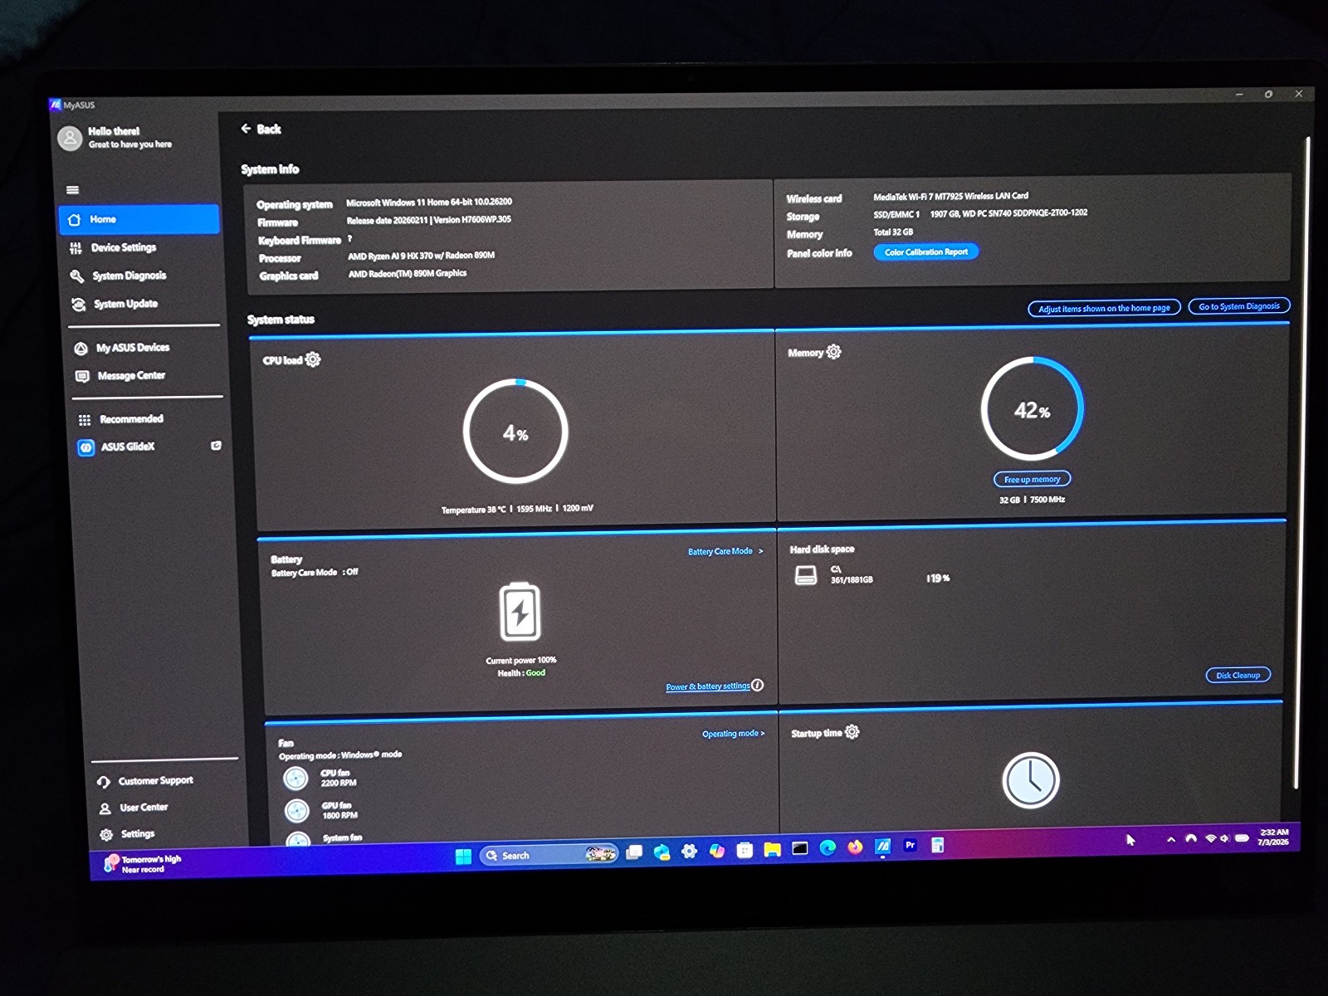Image resolution: width=1328 pixels, height=996 pixels.
Task: Open Task View on the taskbar
Action: (x=634, y=852)
